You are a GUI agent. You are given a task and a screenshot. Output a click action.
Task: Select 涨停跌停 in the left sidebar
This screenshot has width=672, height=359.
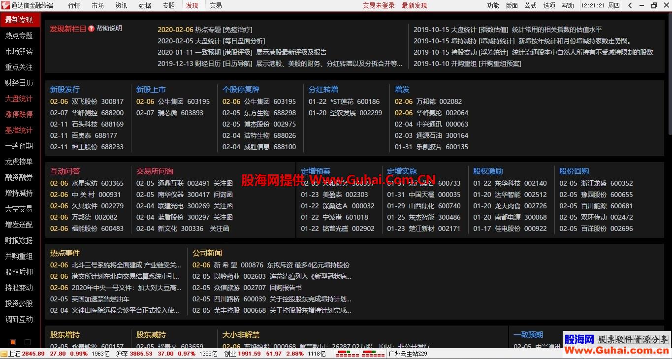coord(19,114)
